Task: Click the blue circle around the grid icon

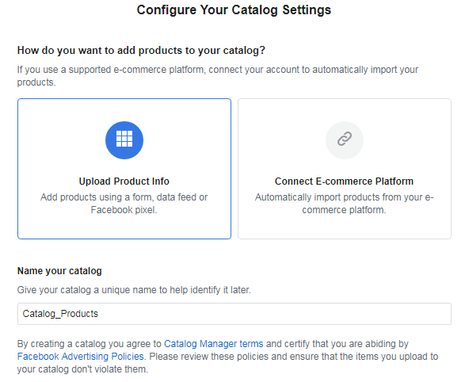Action: pos(124,140)
